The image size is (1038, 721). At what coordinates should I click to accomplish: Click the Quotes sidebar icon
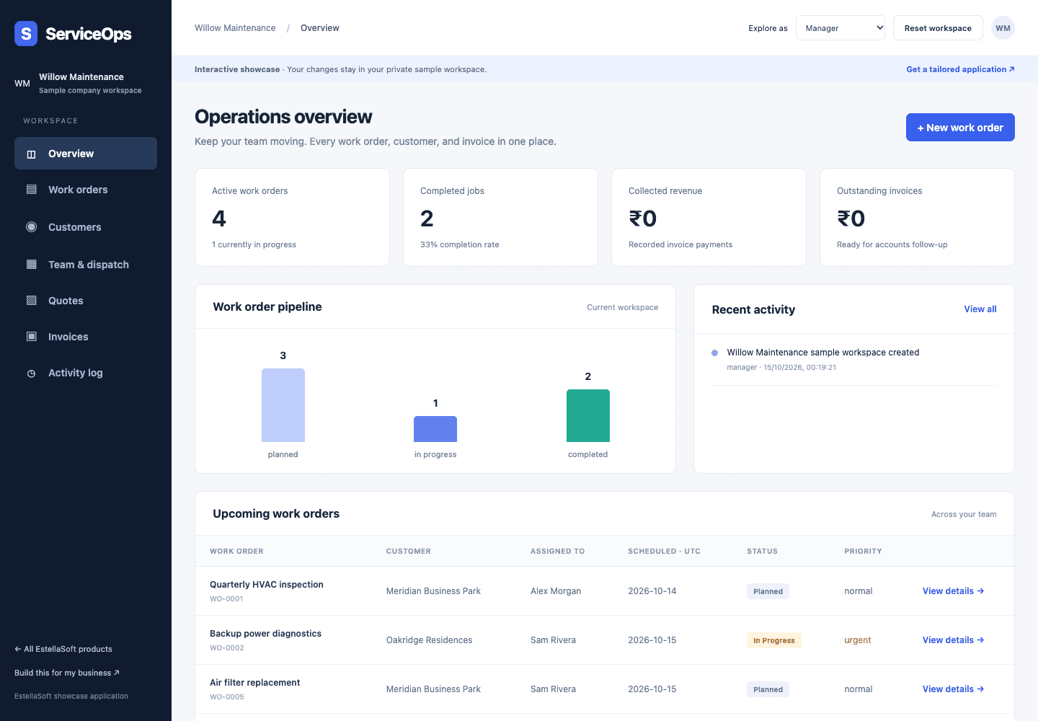pyautogui.click(x=31, y=301)
